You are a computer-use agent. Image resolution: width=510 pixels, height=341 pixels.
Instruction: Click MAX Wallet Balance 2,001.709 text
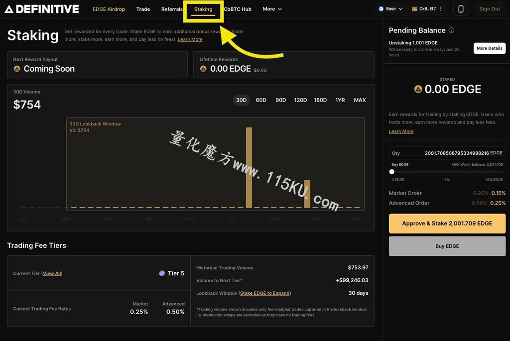[x=477, y=164]
